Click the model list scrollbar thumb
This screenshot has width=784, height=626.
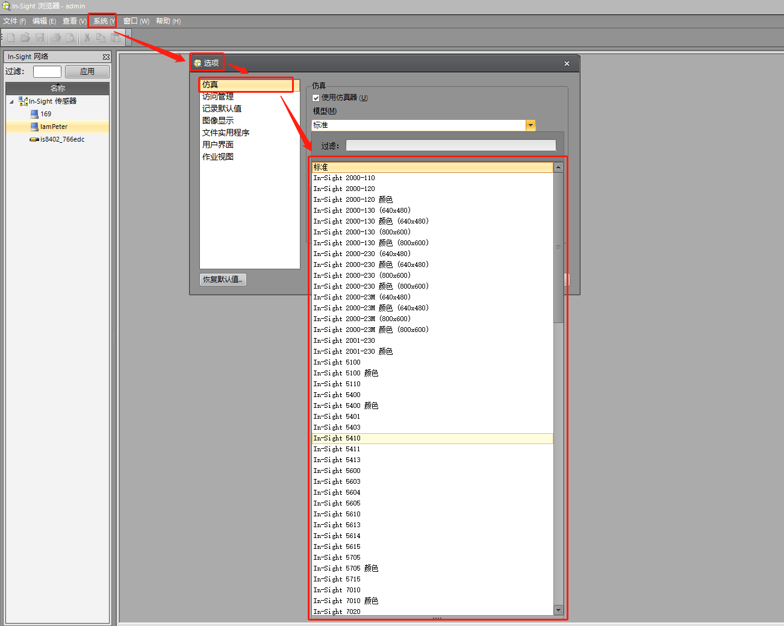click(x=558, y=248)
